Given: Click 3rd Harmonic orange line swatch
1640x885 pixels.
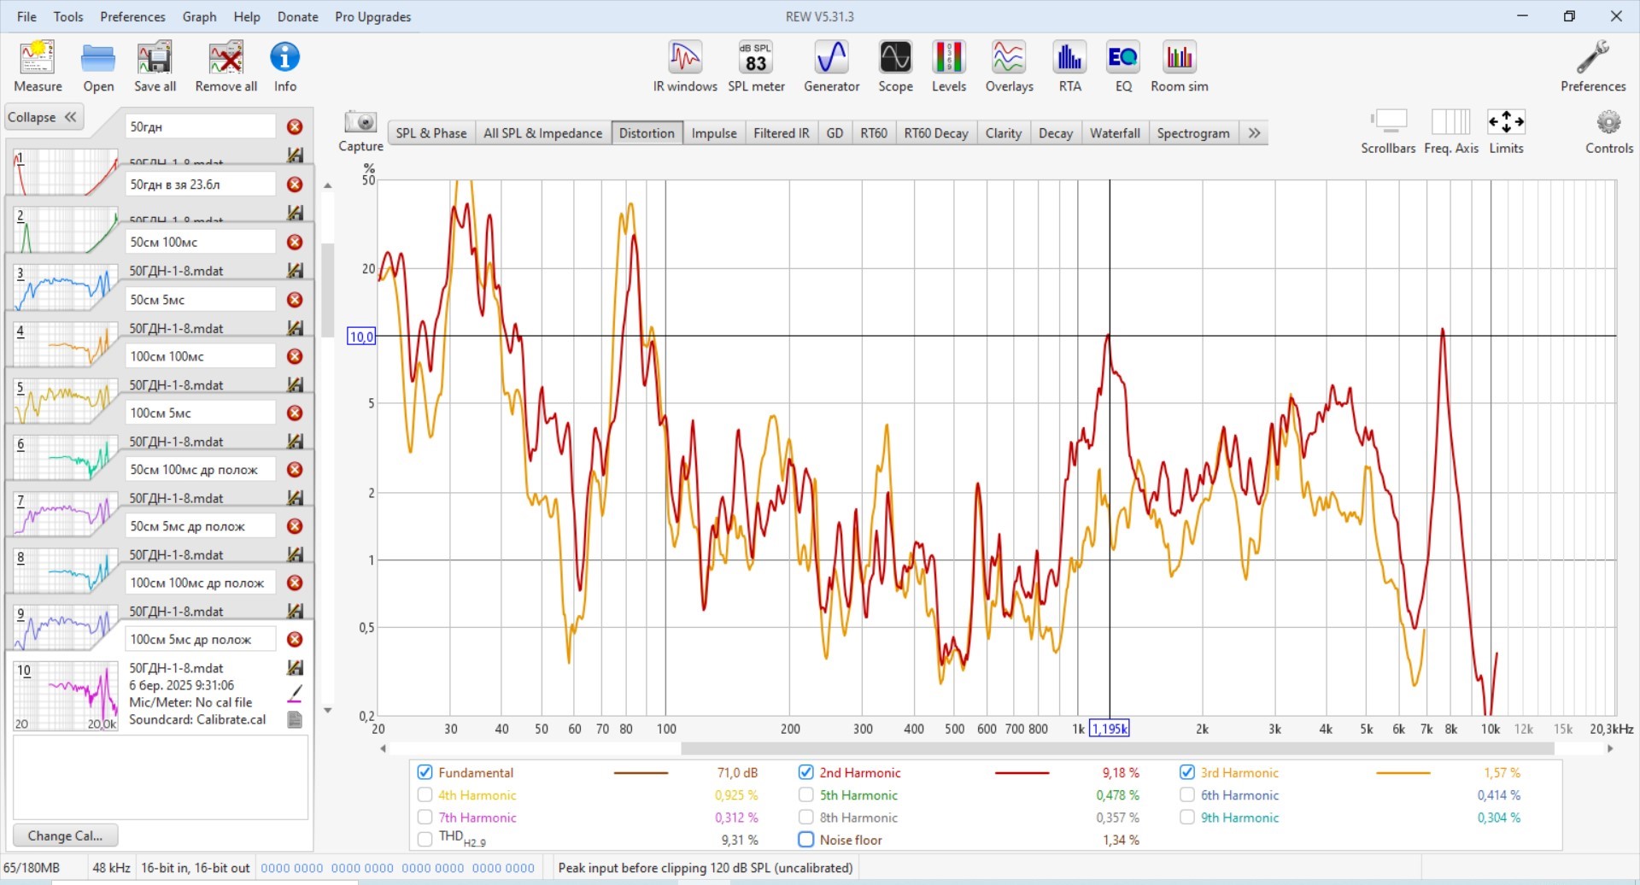Looking at the screenshot, I should coord(1403,773).
